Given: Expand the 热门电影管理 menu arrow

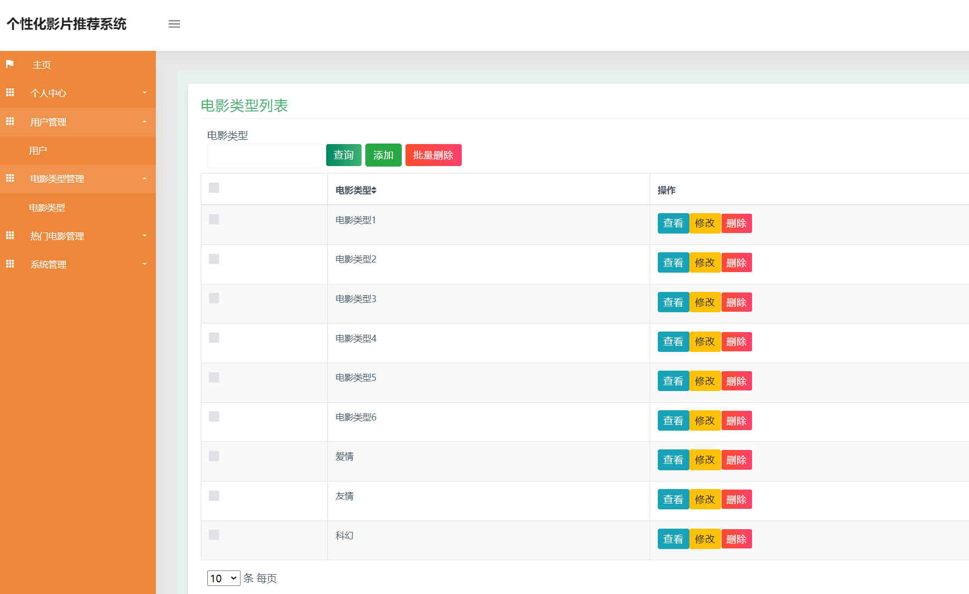Looking at the screenshot, I should [x=144, y=236].
